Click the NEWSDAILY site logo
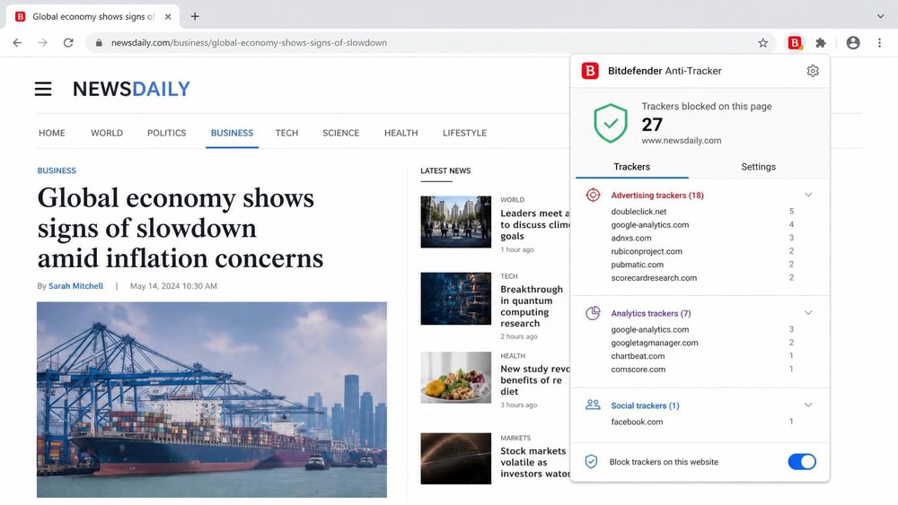This screenshot has width=898, height=505. [131, 89]
